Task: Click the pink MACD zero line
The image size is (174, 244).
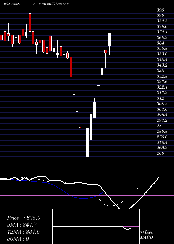Action: coord(87,195)
